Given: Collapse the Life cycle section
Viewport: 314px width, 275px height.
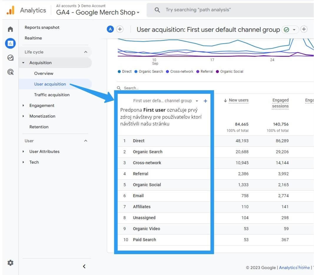Looking at the screenshot, I should pos(86,52).
